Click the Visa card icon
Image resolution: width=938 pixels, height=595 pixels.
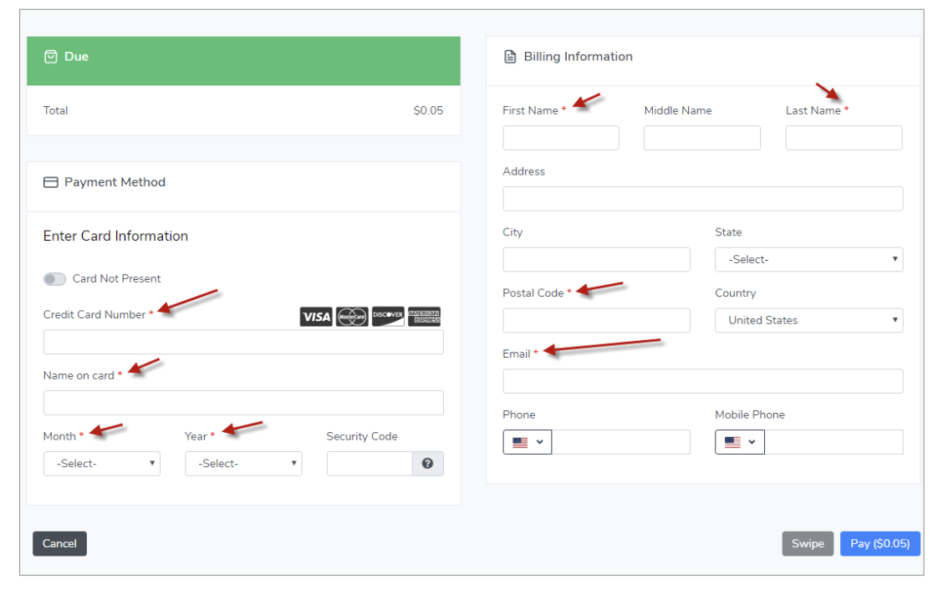point(316,317)
